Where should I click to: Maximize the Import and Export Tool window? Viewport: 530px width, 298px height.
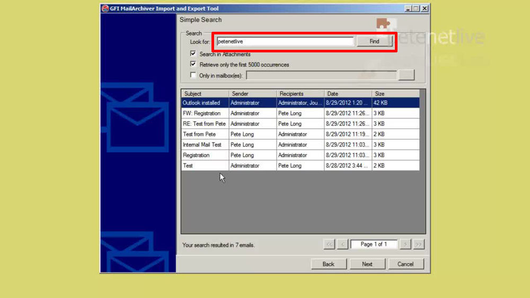click(x=416, y=8)
